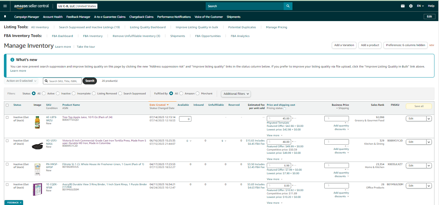
Task: Open Feedback Manager menu
Action: [78, 17]
